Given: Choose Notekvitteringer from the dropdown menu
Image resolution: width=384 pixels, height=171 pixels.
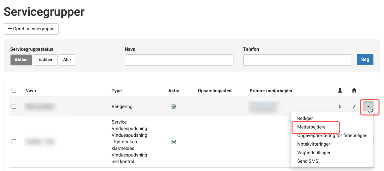Looking at the screenshot, I should click(x=313, y=144).
